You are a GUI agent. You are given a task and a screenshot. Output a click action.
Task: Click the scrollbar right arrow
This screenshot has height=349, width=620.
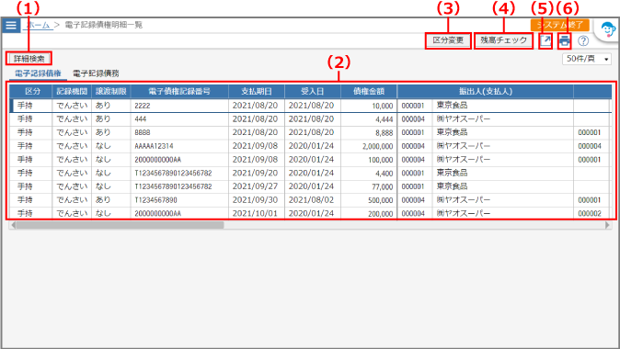[x=608, y=225]
